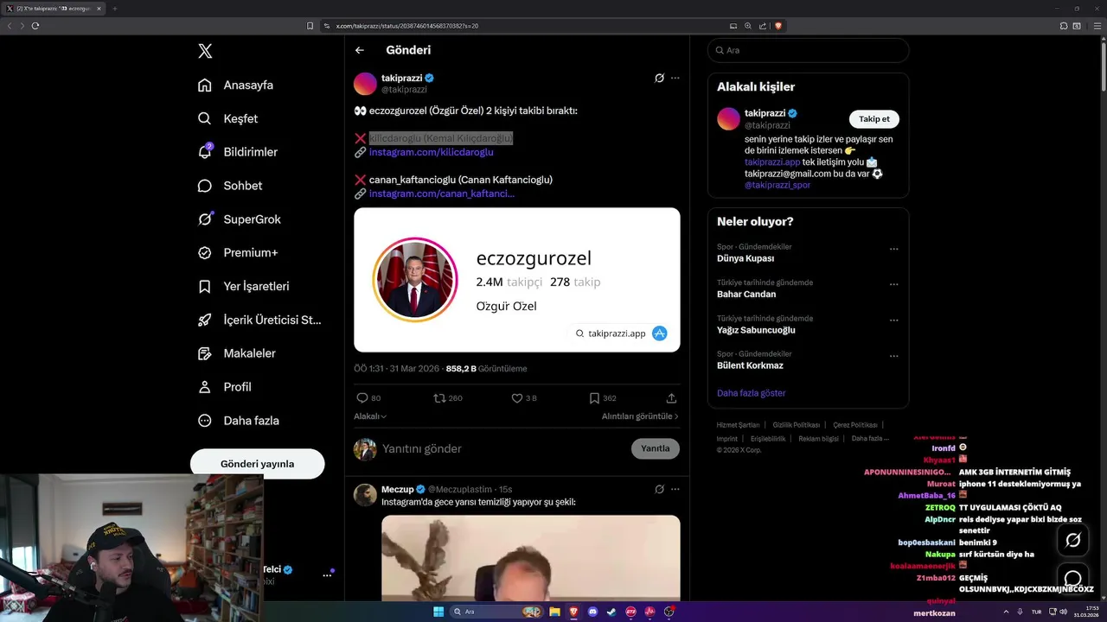Open three-dot menu on takiprazzi's post
1107x622 pixels.
tap(675, 78)
